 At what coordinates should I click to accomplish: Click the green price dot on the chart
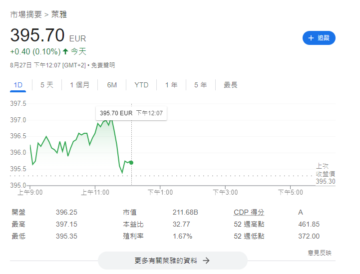click(x=131, y=163)
